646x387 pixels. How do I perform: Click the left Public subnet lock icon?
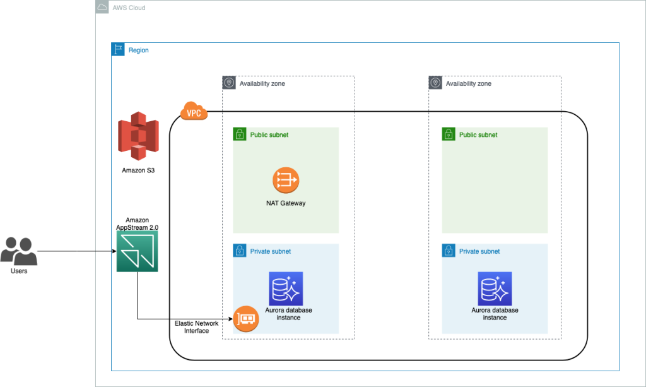[240, 134]
